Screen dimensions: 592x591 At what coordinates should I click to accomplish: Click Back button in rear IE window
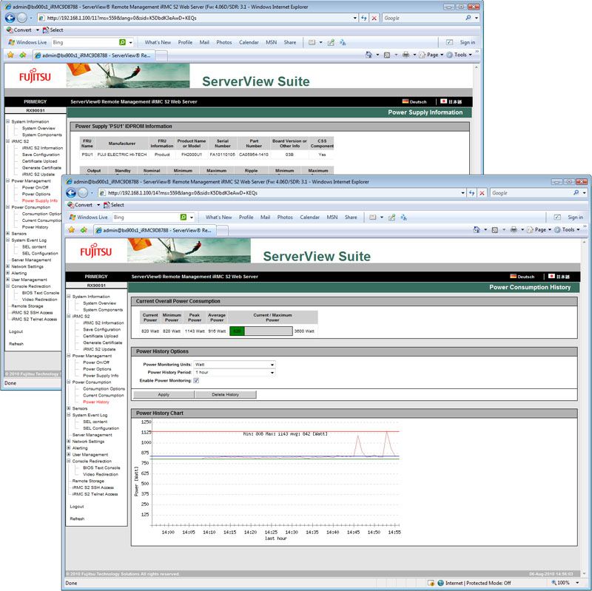pos(10,18)
